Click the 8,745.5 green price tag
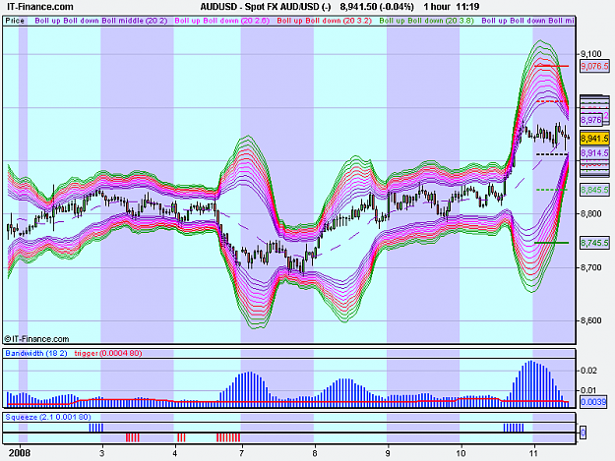The image size is (615, 461). 594,243
